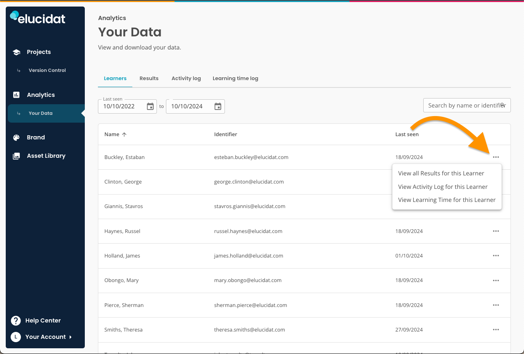524x354 pixels.
Task: Select the name Obongo, Mary
Action: [122, 280]
